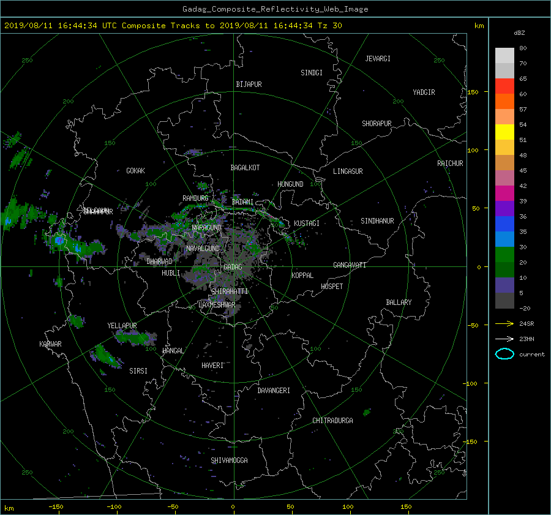The height and width of the screenshot is (515, 551).
Task: Click the BIJAPUR city label
Action: (249, 85)
